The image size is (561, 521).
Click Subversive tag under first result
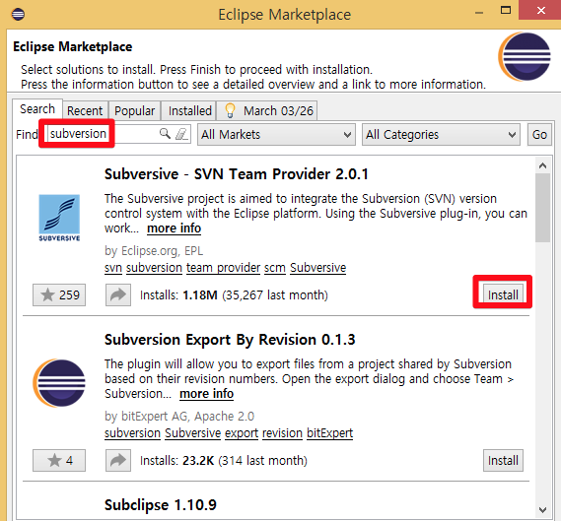click(318, 268)
